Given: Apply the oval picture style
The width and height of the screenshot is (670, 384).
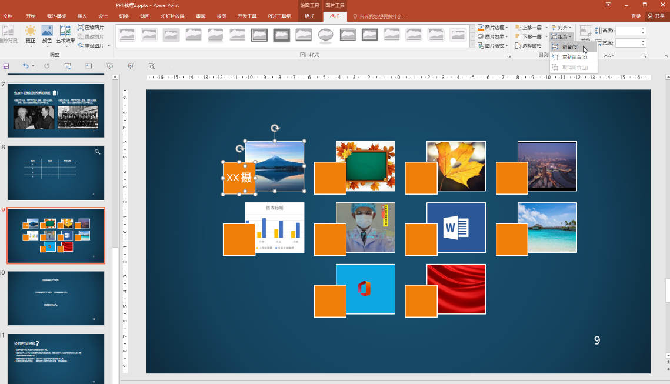Looking at the screenshot, I should pyautogui.click(x=325, y=35).
